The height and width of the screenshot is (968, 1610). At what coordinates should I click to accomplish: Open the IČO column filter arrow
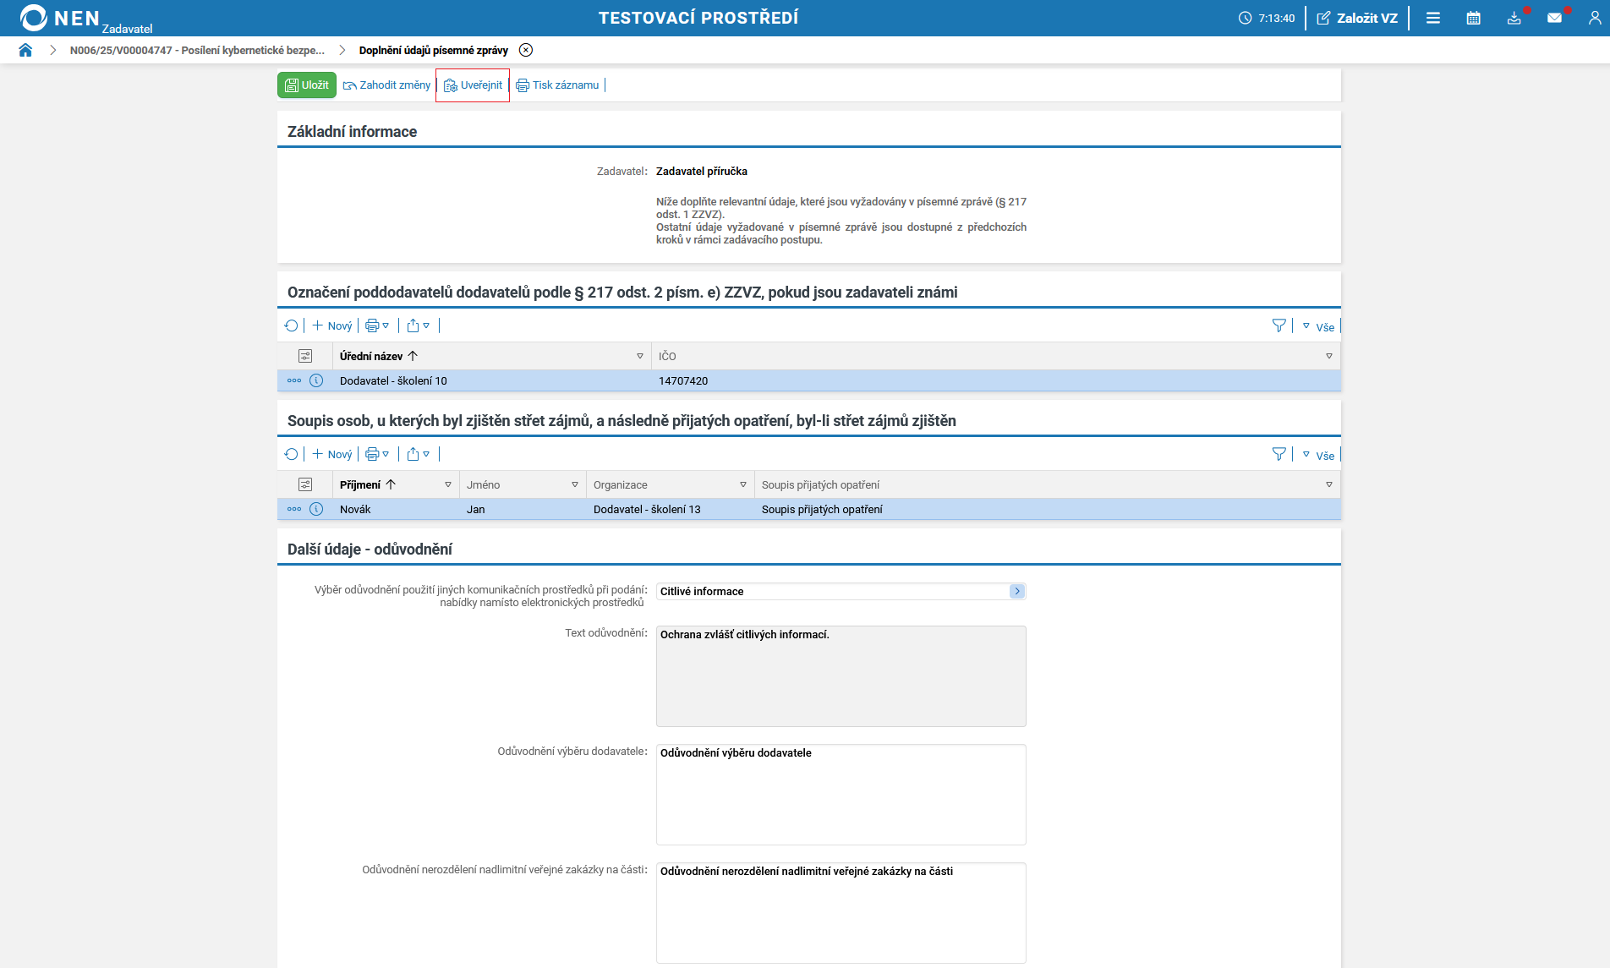(x=1329, y=356)
